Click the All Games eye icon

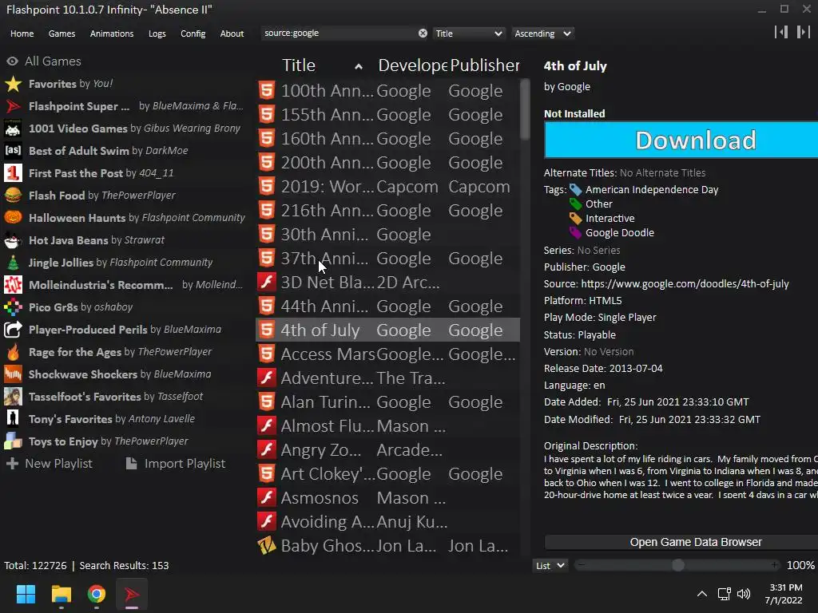13,61
